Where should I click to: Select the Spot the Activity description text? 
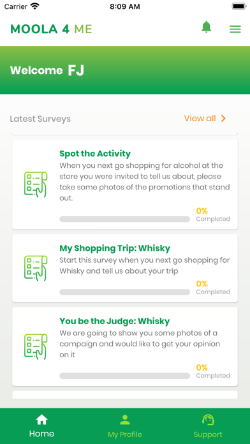[144, 182]
